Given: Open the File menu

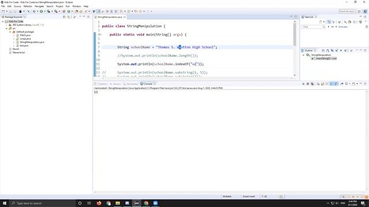Looking at the screenshot, I should point(3,6).
